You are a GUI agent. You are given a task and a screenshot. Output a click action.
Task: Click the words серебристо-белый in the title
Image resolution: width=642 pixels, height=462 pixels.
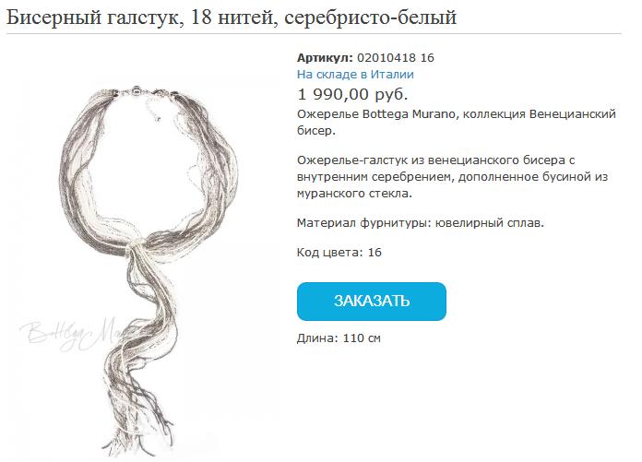[x=370, y=18]
